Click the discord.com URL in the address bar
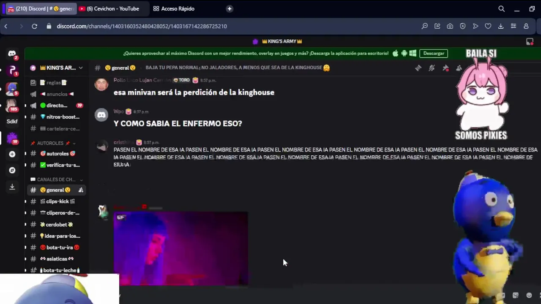This screenshot has height=304, width=541. click(142, 26)
